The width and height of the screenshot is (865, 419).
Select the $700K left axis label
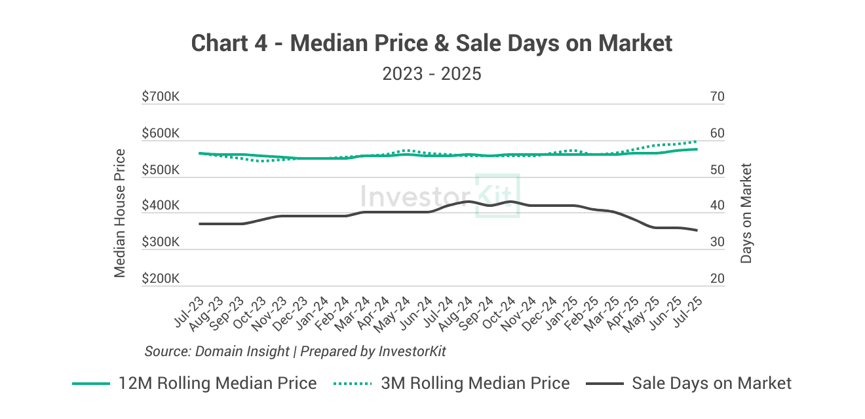pos(161,97)
